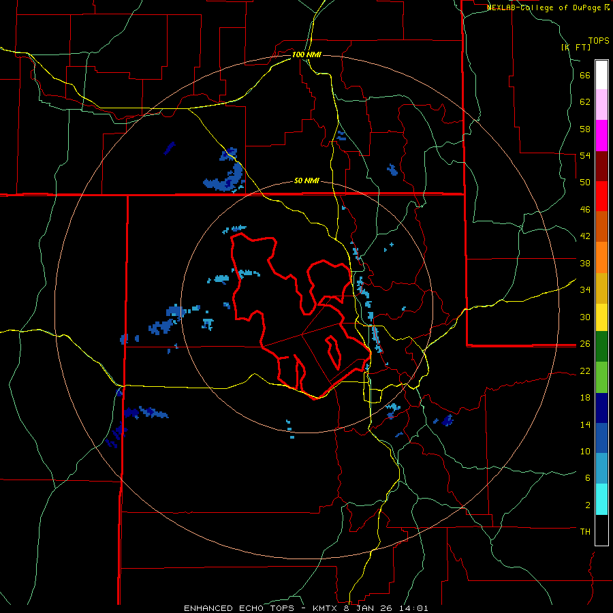Click the "6" legend value
This screenshot has height=613, width=613.
point(588,478)
